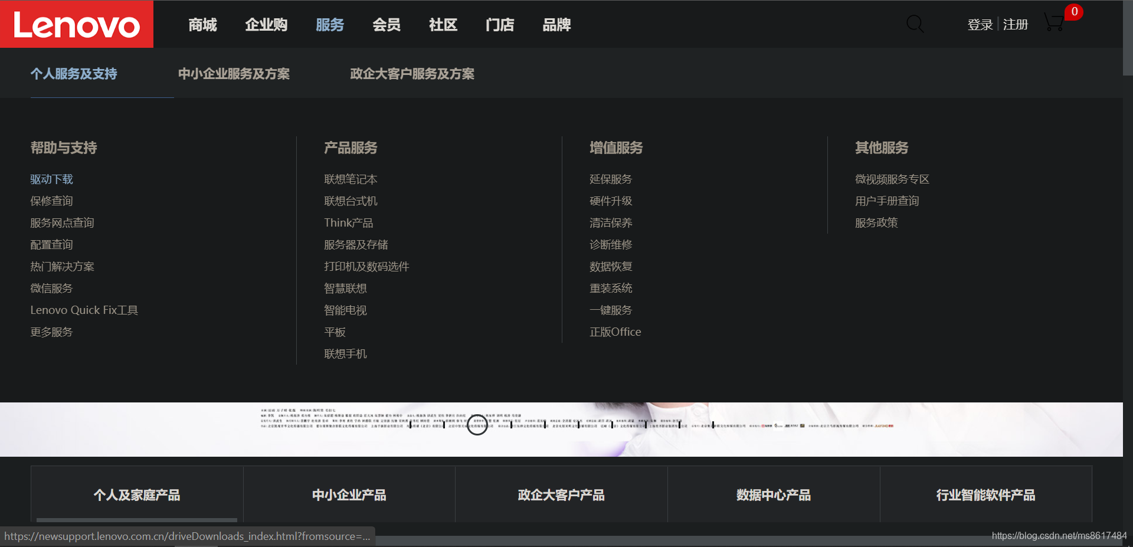The width and height of the screenshot is (1133, 547).
Task: Open the 社区 nav item
Action: pyautogui.click(x=443, y=25)
